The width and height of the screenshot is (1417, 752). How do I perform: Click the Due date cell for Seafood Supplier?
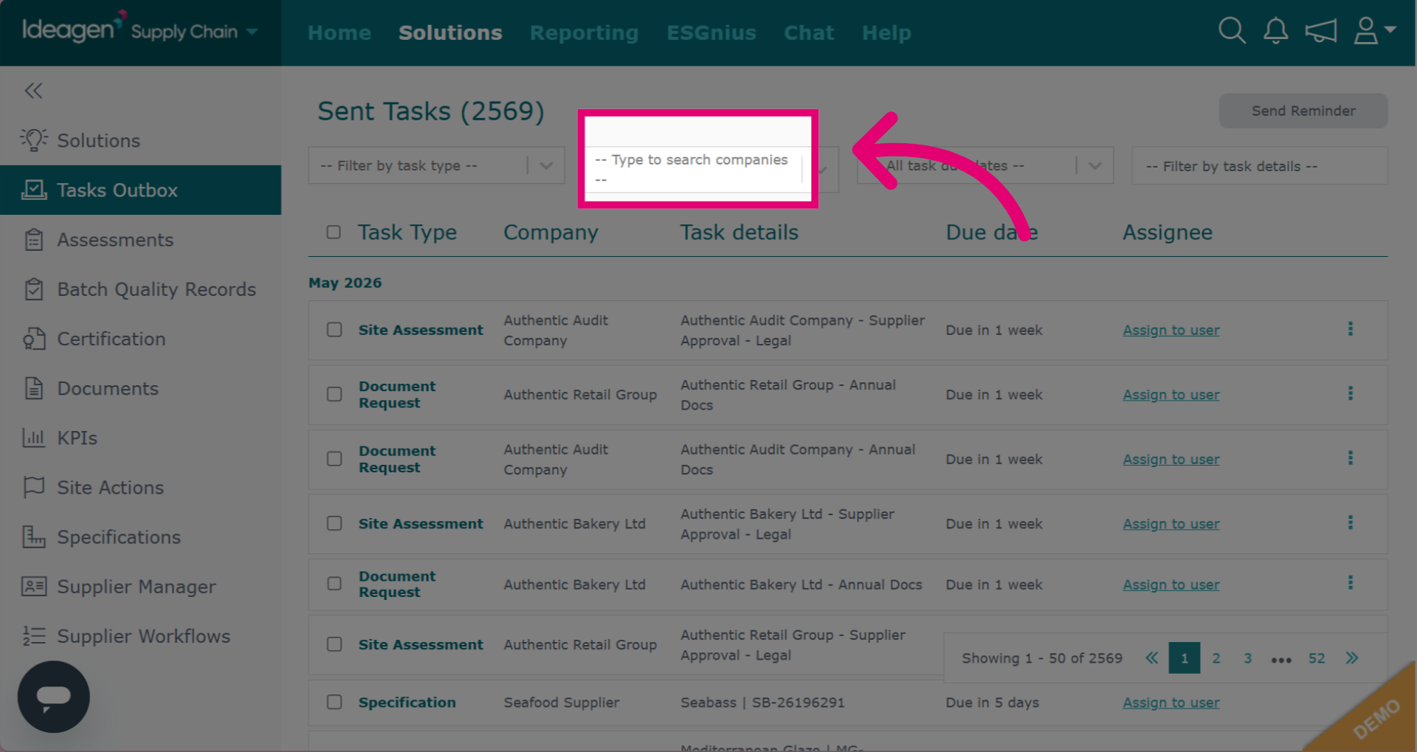point(992,703)
